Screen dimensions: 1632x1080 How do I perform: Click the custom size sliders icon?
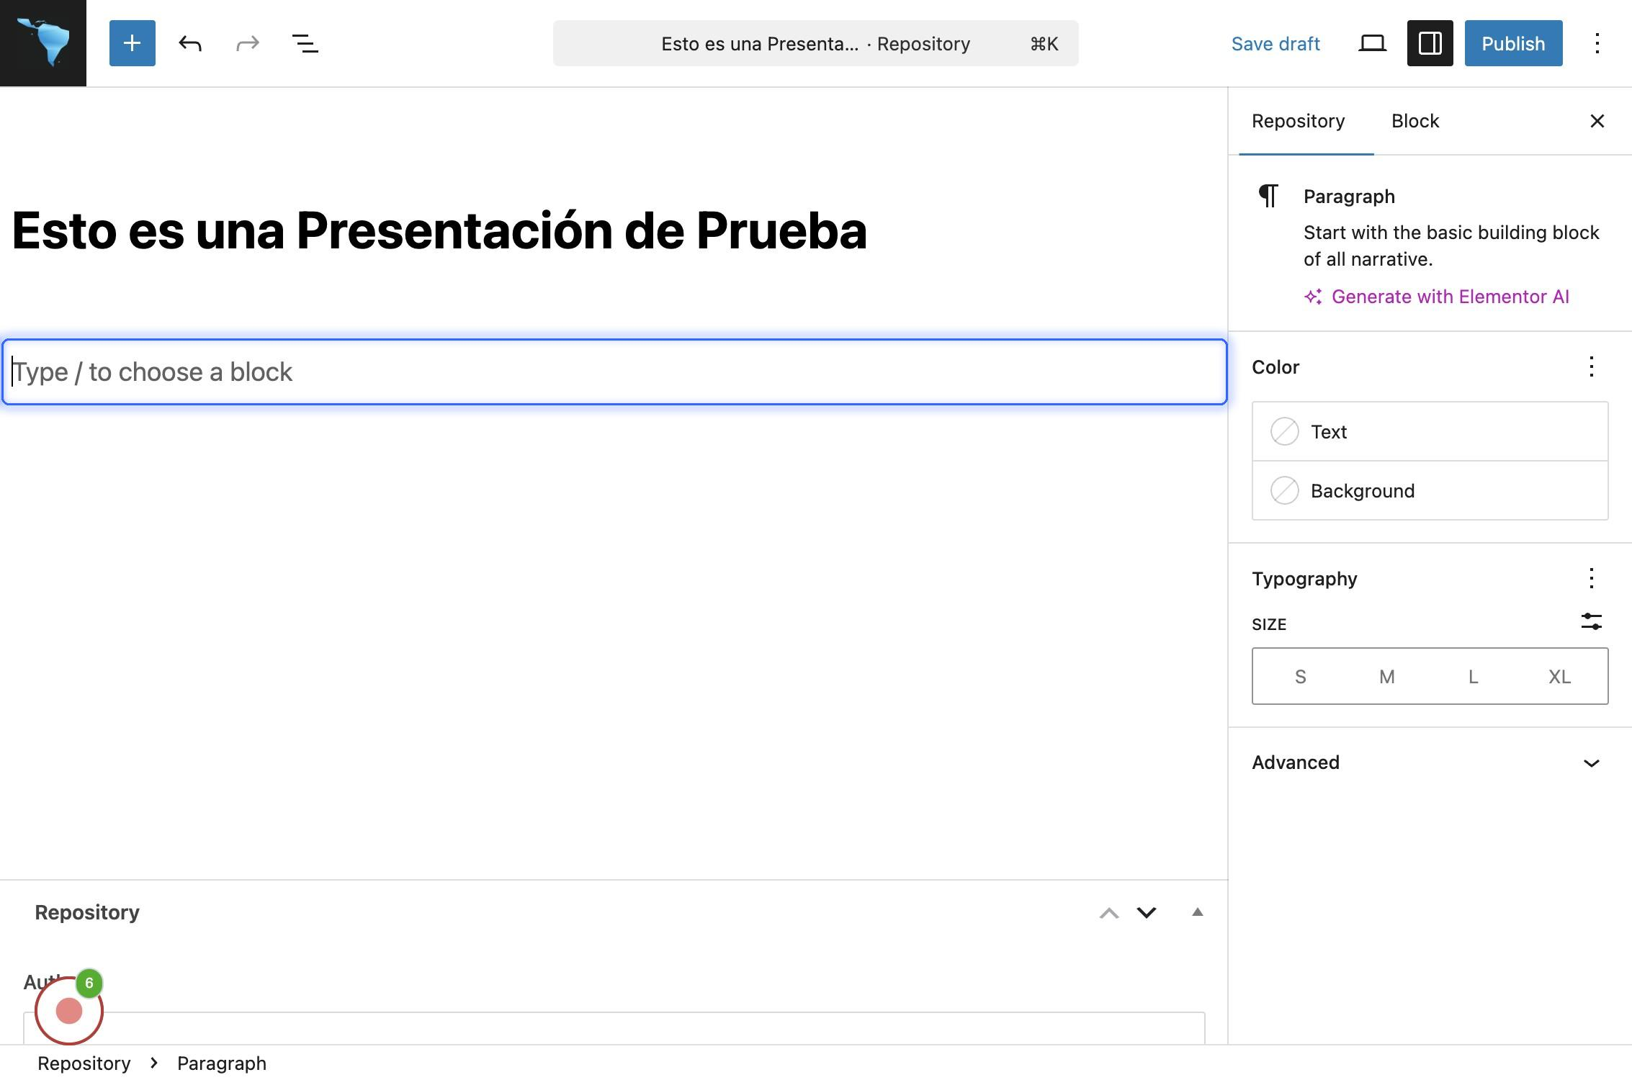1591,621
